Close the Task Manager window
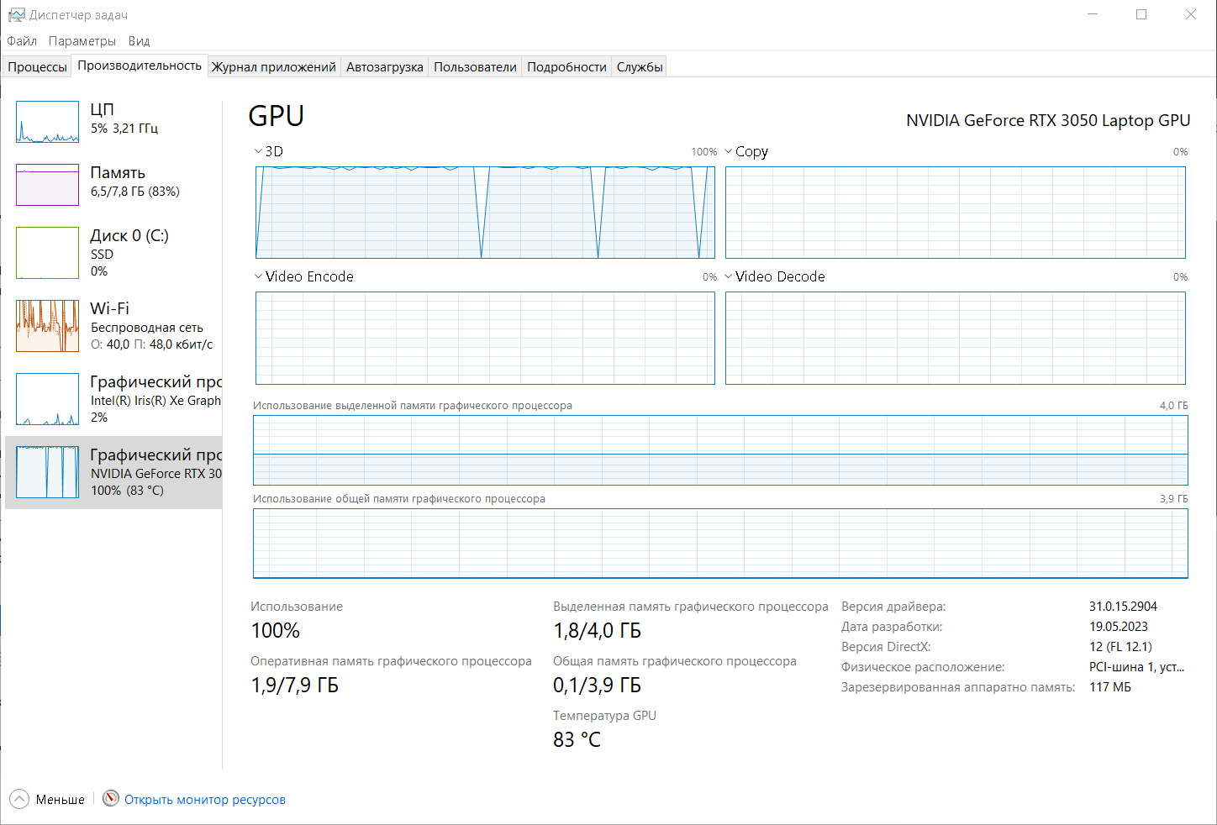This screenshot has height=825, width=1217. [x=1191, y=14]
